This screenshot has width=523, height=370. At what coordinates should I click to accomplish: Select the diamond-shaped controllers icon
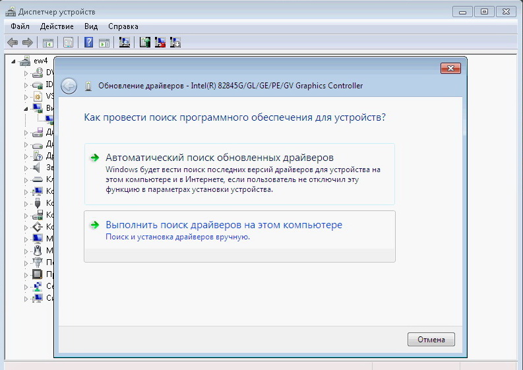(x=38, y=227)
